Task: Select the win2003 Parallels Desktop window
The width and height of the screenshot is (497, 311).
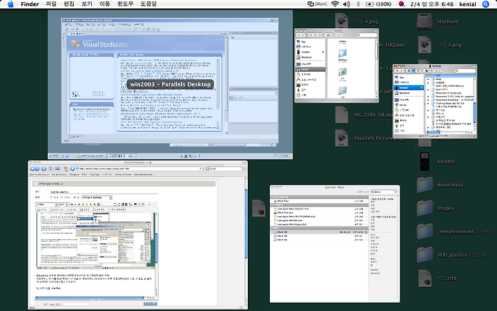Action: coord(170,84)
